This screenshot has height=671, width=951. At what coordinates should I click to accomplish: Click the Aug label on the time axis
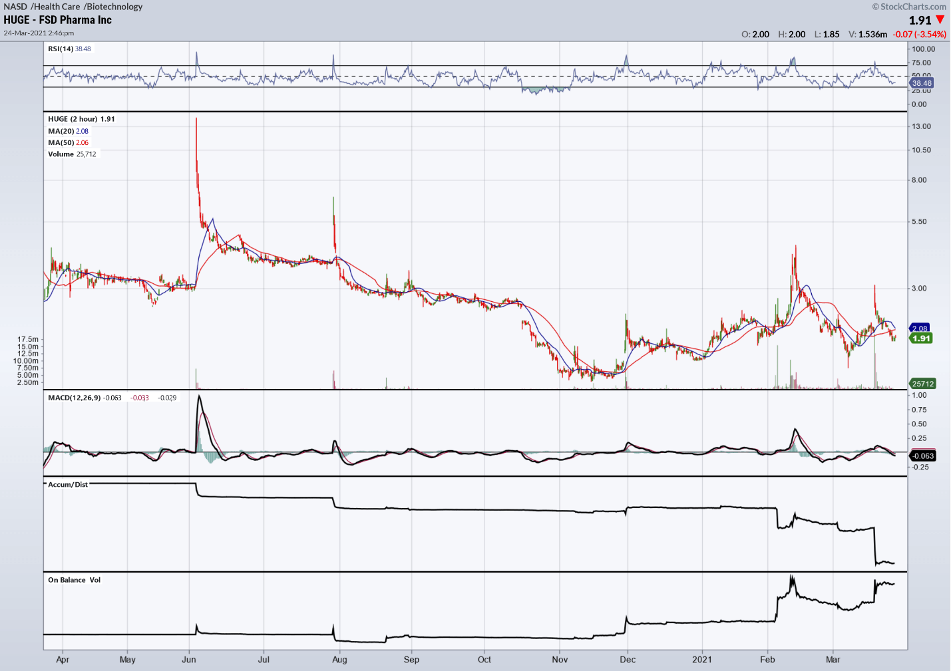(x=339, y=660)
